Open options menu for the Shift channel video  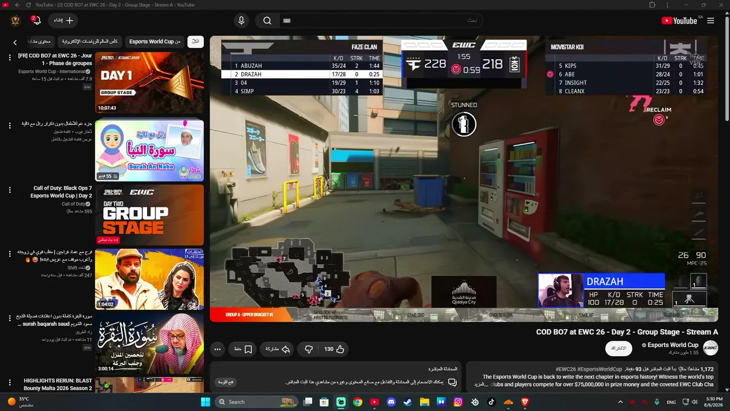[10, 254]
